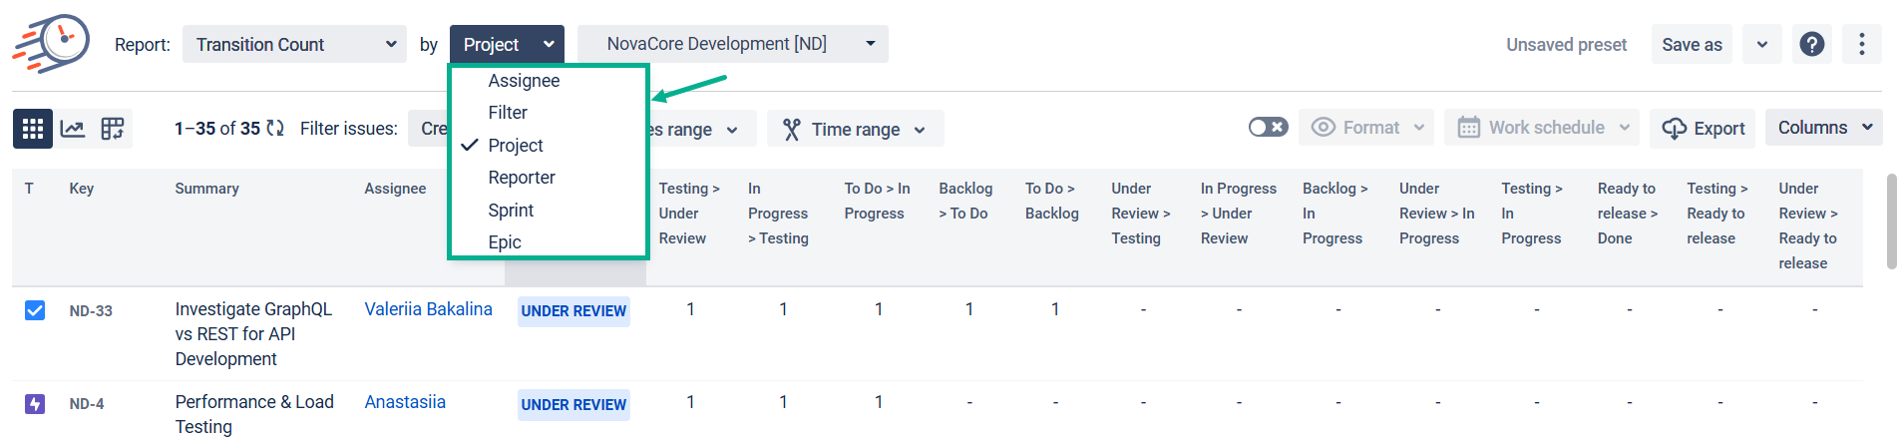
Task: Uncheck the ND-33 row checkbox
Action: click(35, 310)
